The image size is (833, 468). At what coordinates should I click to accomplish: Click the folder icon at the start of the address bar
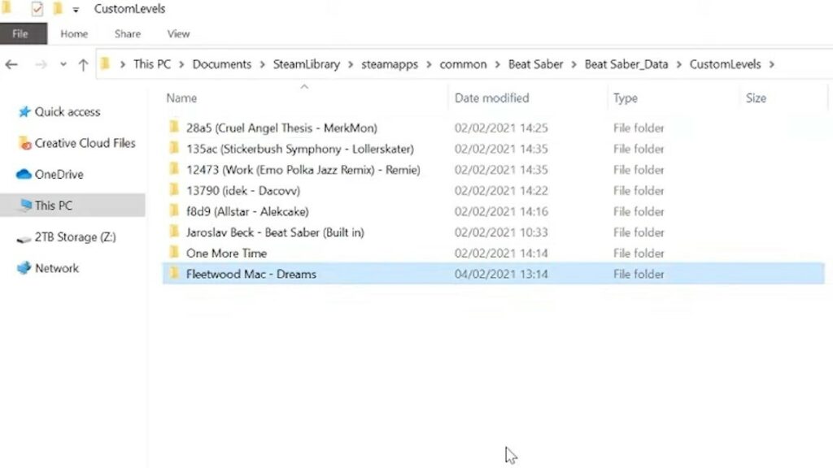pos(107,63)
